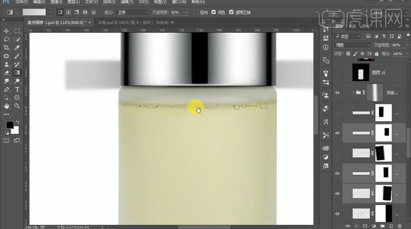Open the 窗口(W) menu
This screenshot has width=411, height=229.
(179, 2)
